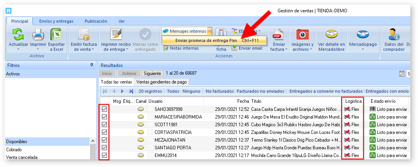
Task: Click the Imprimir printer icon
Action: [x=38, y=36]
